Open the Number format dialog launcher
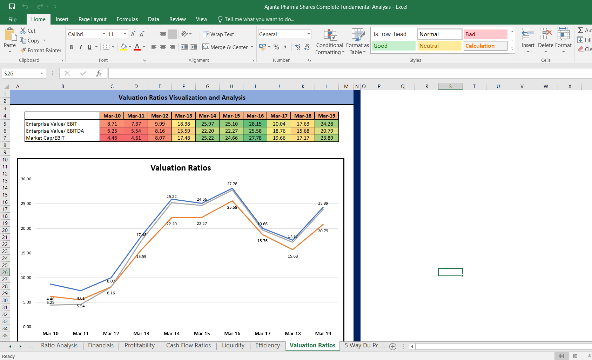Viewport: 592px width, 360px height. pyautogui.click(x=309, y=60)
